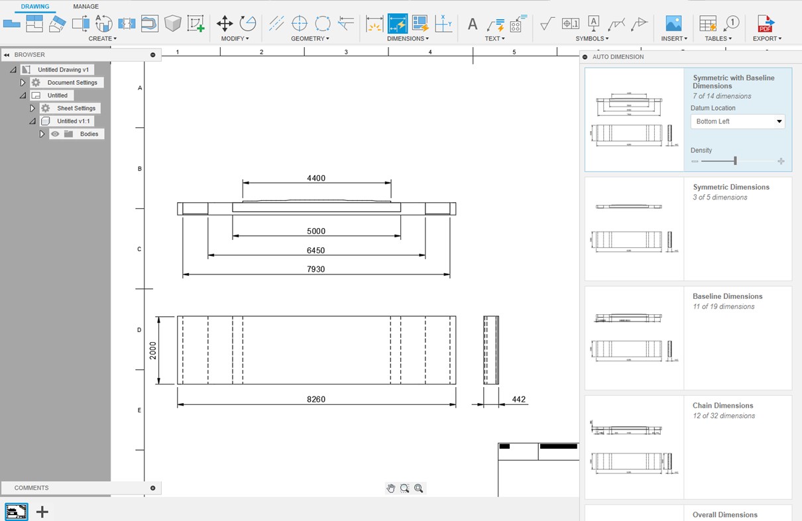Select the Center Mark geometry tool

pos(300,24)
